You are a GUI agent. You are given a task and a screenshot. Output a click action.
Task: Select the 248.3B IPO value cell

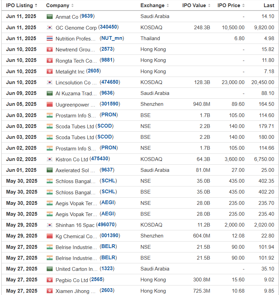pos(202,28)
